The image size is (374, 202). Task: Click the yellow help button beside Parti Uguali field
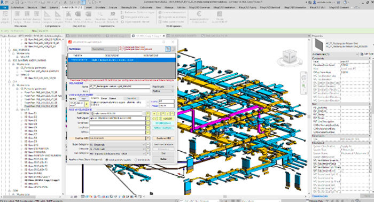click(x=148, y=118)
